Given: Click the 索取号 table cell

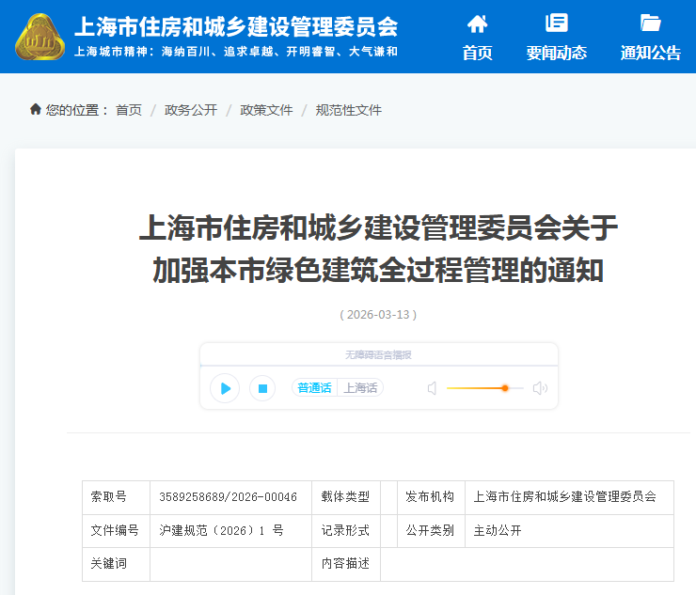Looking at the screenshot, I should [x=116, y=497].
